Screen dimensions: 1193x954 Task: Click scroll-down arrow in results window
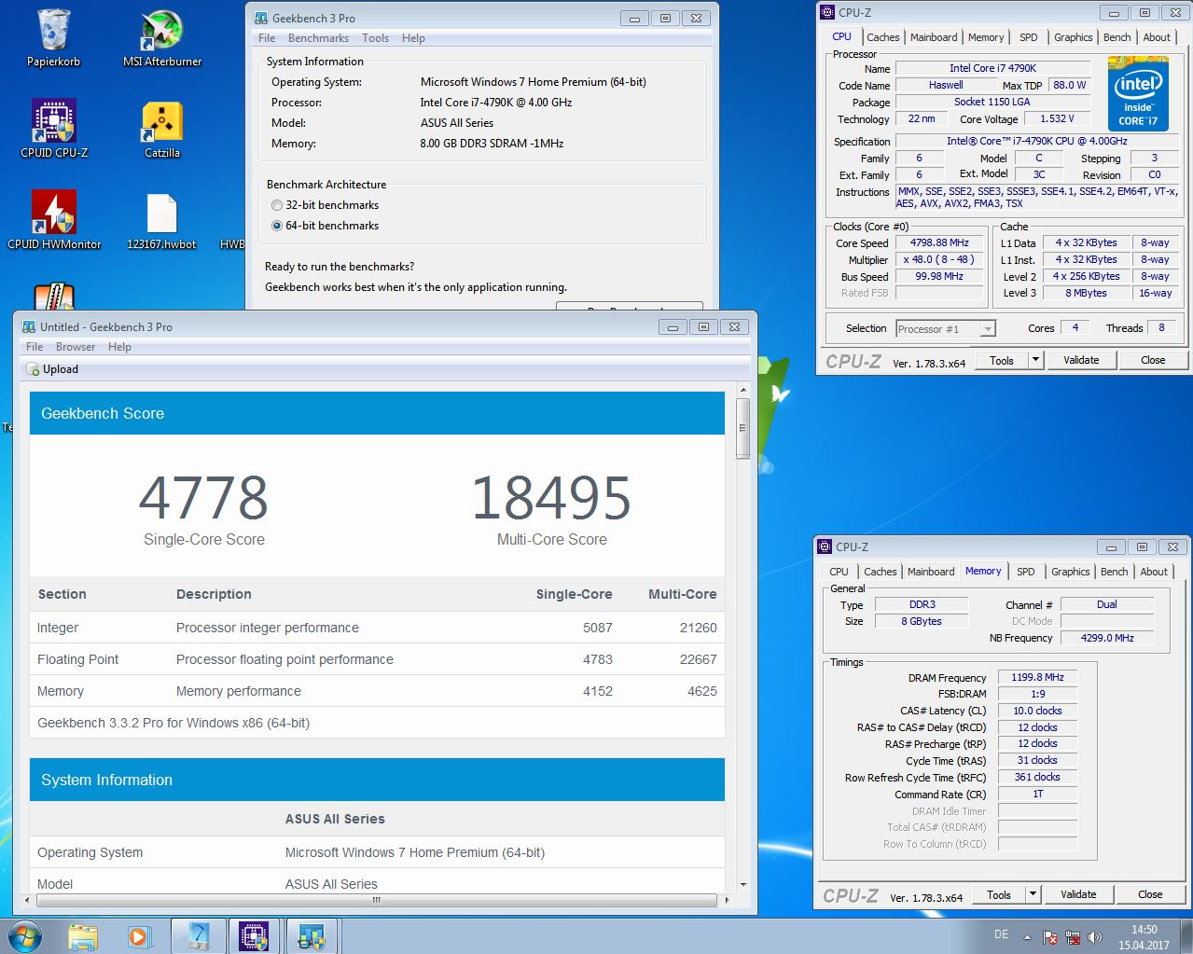click(x=742, y=884)
